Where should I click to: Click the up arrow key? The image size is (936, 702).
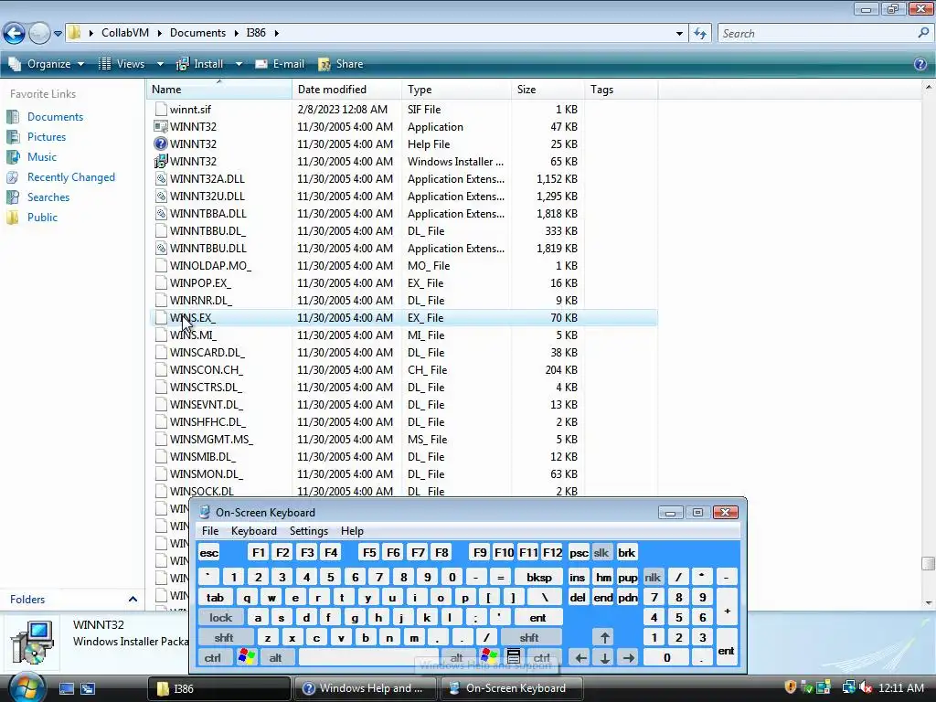pyautogui.click(x=605, y=637)
